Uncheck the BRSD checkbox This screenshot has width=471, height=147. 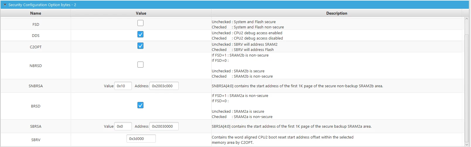141,105
